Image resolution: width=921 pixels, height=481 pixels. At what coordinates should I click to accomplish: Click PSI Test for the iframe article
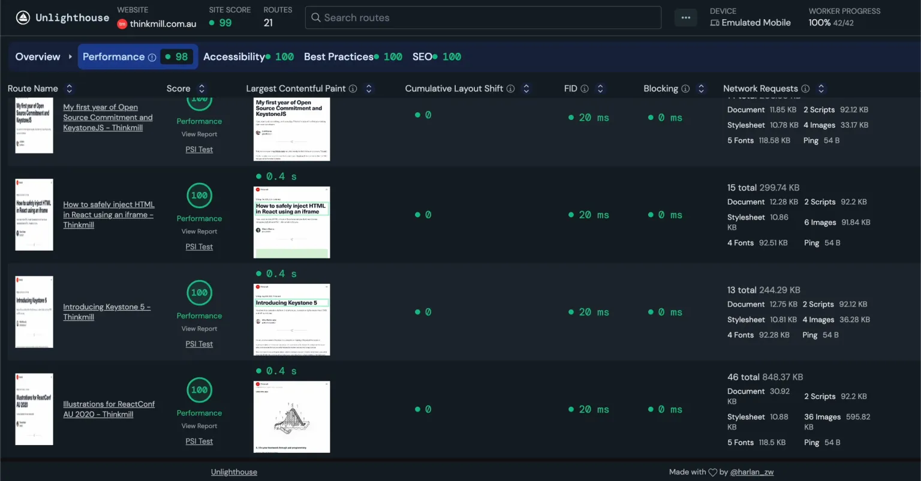(x=199, y=246)
